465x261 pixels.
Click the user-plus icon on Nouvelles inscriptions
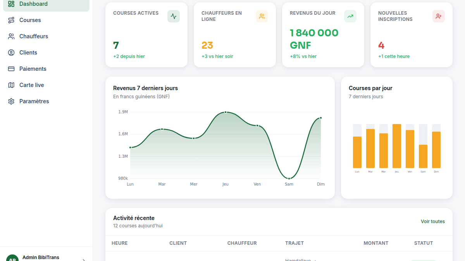click(x=439, y=16)
